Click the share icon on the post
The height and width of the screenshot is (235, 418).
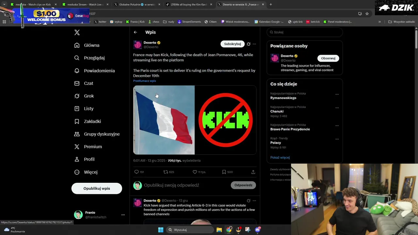tap(253, 172)
